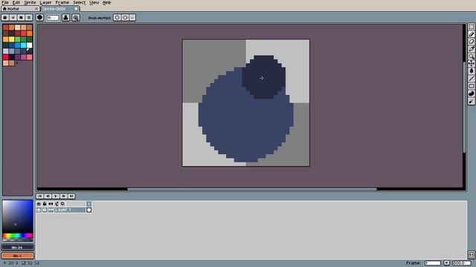476x267 pixels.
Task: Select the Line tool
Action: pyautogui.click(x=471, y=79)
